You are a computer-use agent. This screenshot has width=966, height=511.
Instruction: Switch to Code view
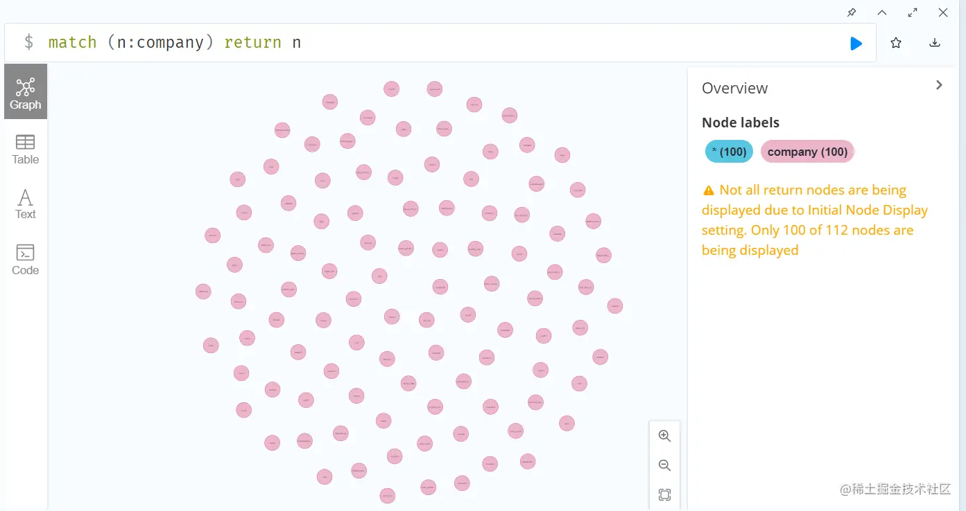coord(26,259)
